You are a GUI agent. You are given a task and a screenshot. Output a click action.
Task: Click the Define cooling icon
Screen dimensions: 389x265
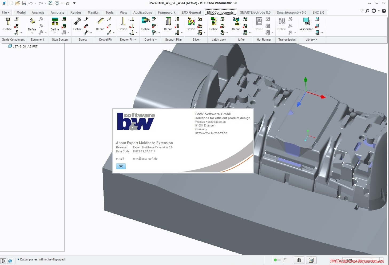click(x=145, y=21)
